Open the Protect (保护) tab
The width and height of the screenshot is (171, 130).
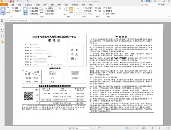tap(52, 5)
